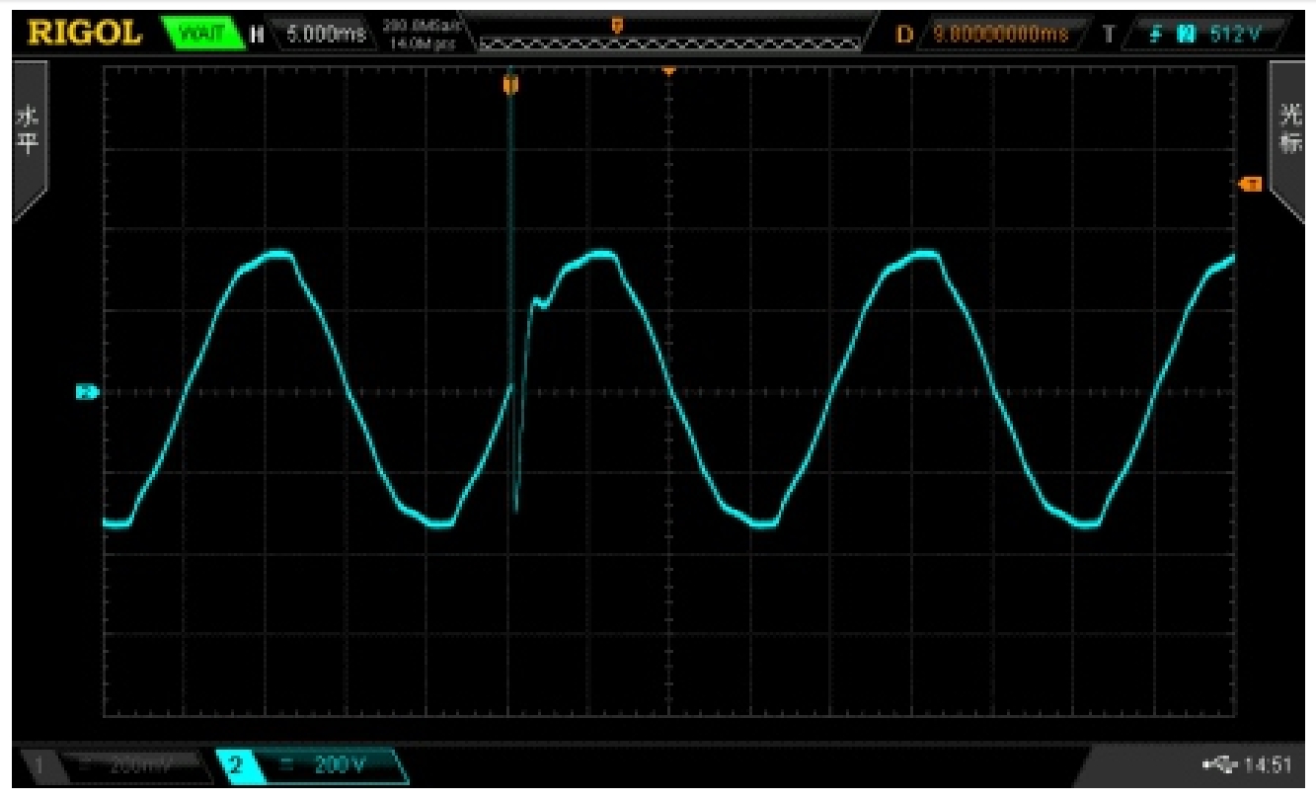Expand the left horizontal (水平) side tab

28,138
